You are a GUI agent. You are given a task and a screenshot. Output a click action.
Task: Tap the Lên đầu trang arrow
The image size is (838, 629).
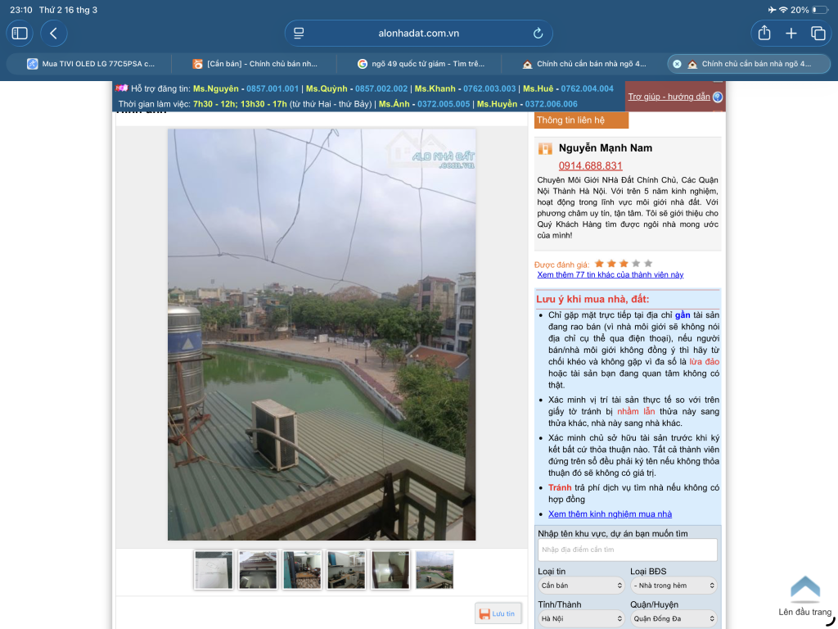point(805,590)
